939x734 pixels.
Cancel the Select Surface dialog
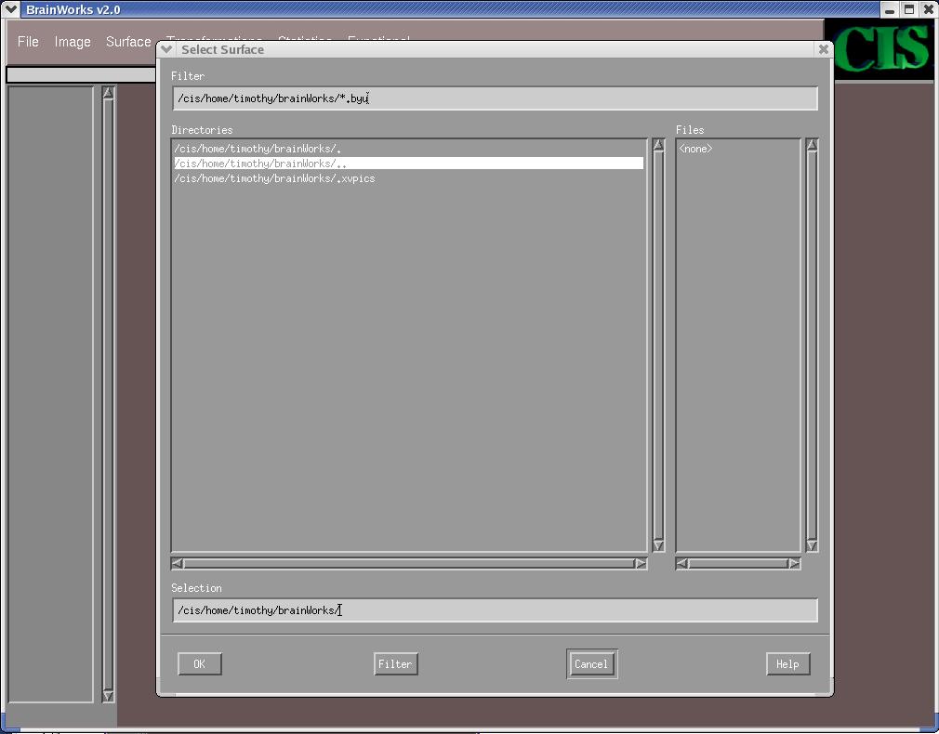coord(591,663)
